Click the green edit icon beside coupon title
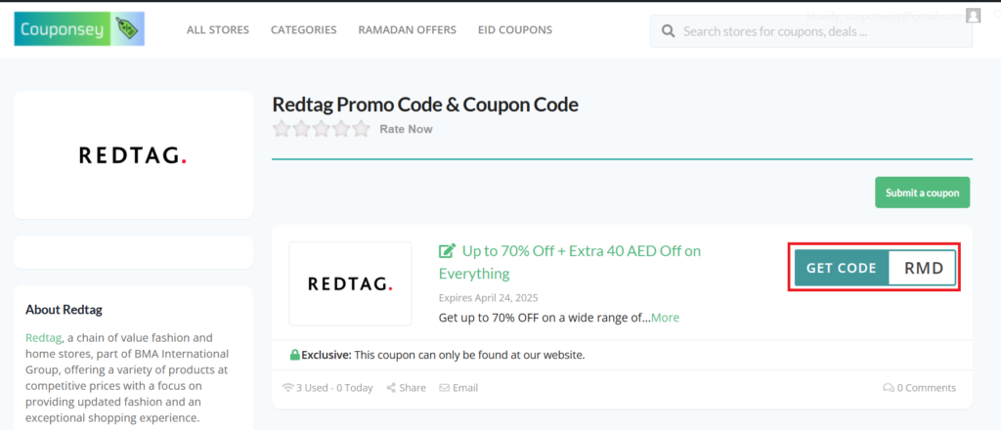Image resolution: width=1001 pixels, height=430 pixels. click(x=448, y=251)
